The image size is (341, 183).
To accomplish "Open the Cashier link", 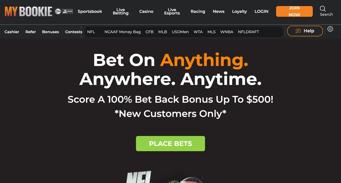I will [x=12, y=32].
